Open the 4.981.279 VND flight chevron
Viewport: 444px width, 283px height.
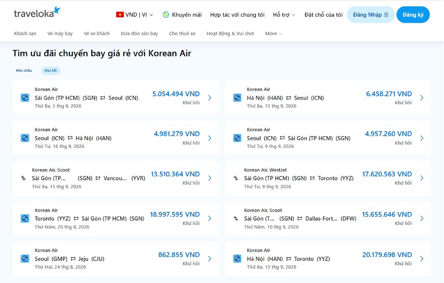[x=210, y=138]
